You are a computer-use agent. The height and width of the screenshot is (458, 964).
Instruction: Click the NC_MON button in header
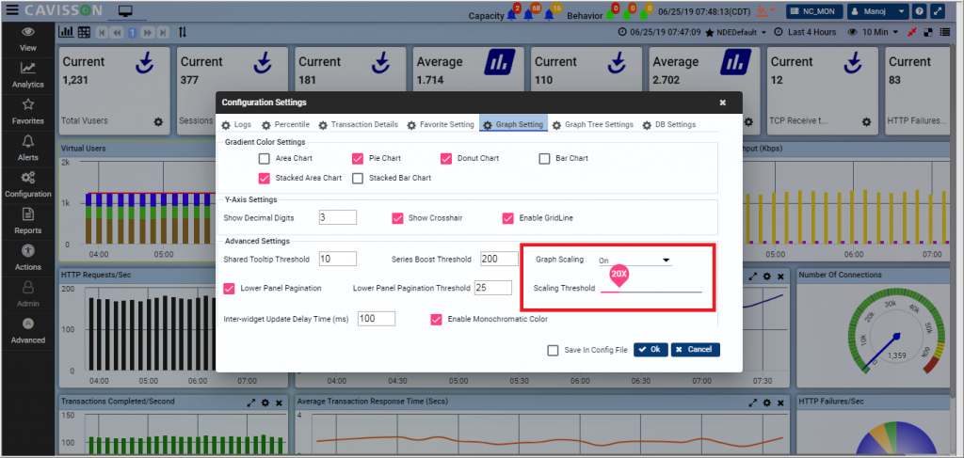(814, 11)
